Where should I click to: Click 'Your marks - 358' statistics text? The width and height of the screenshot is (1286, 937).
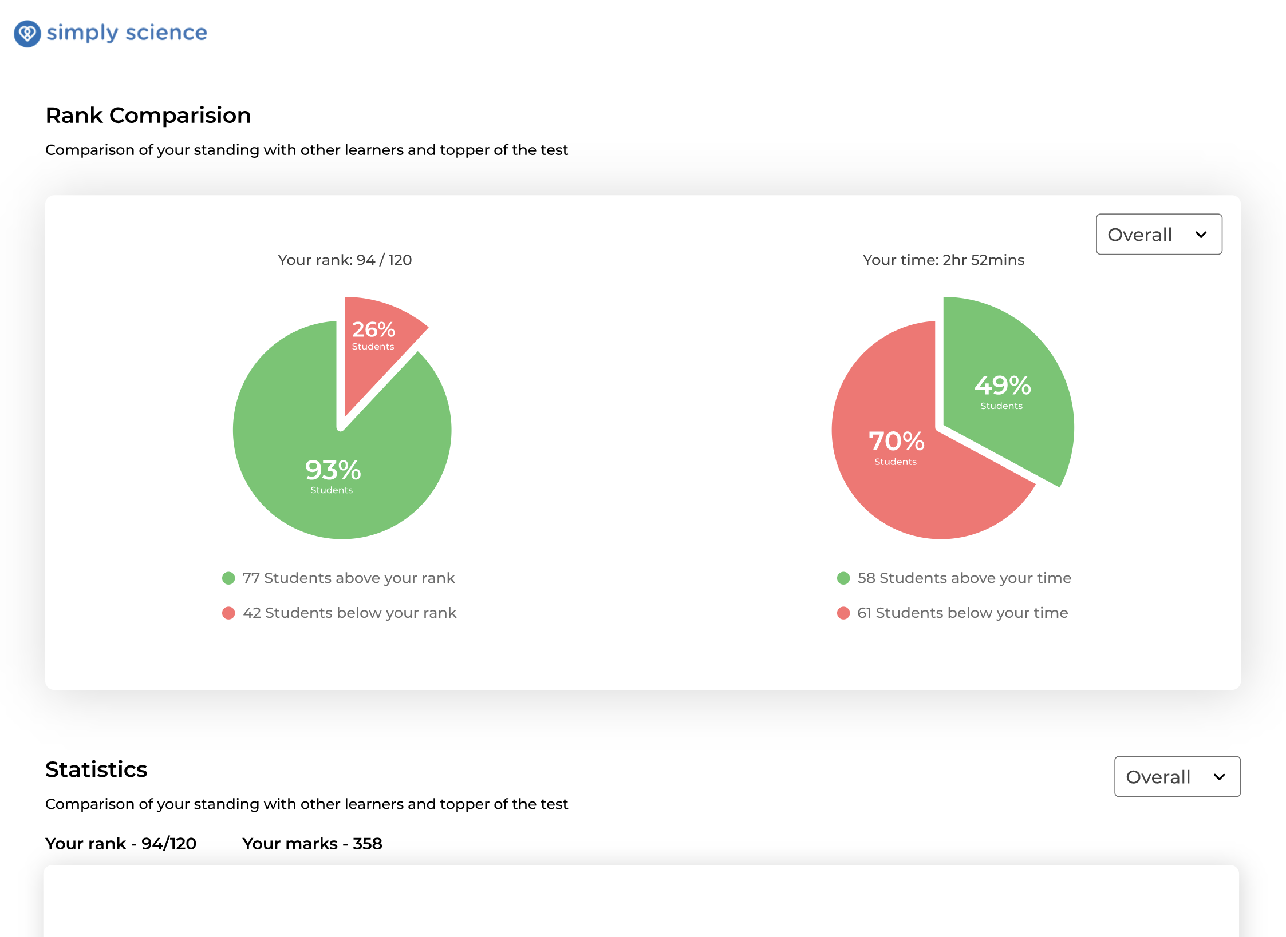pos(312,843)
